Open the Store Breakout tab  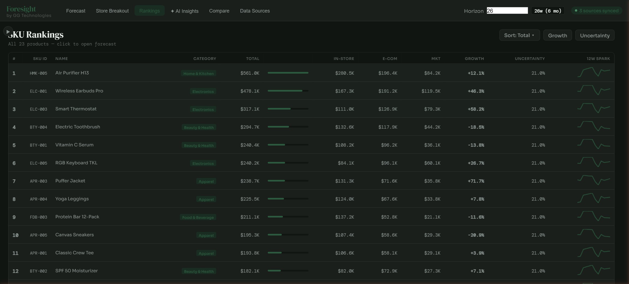click(x=112, y=11)
